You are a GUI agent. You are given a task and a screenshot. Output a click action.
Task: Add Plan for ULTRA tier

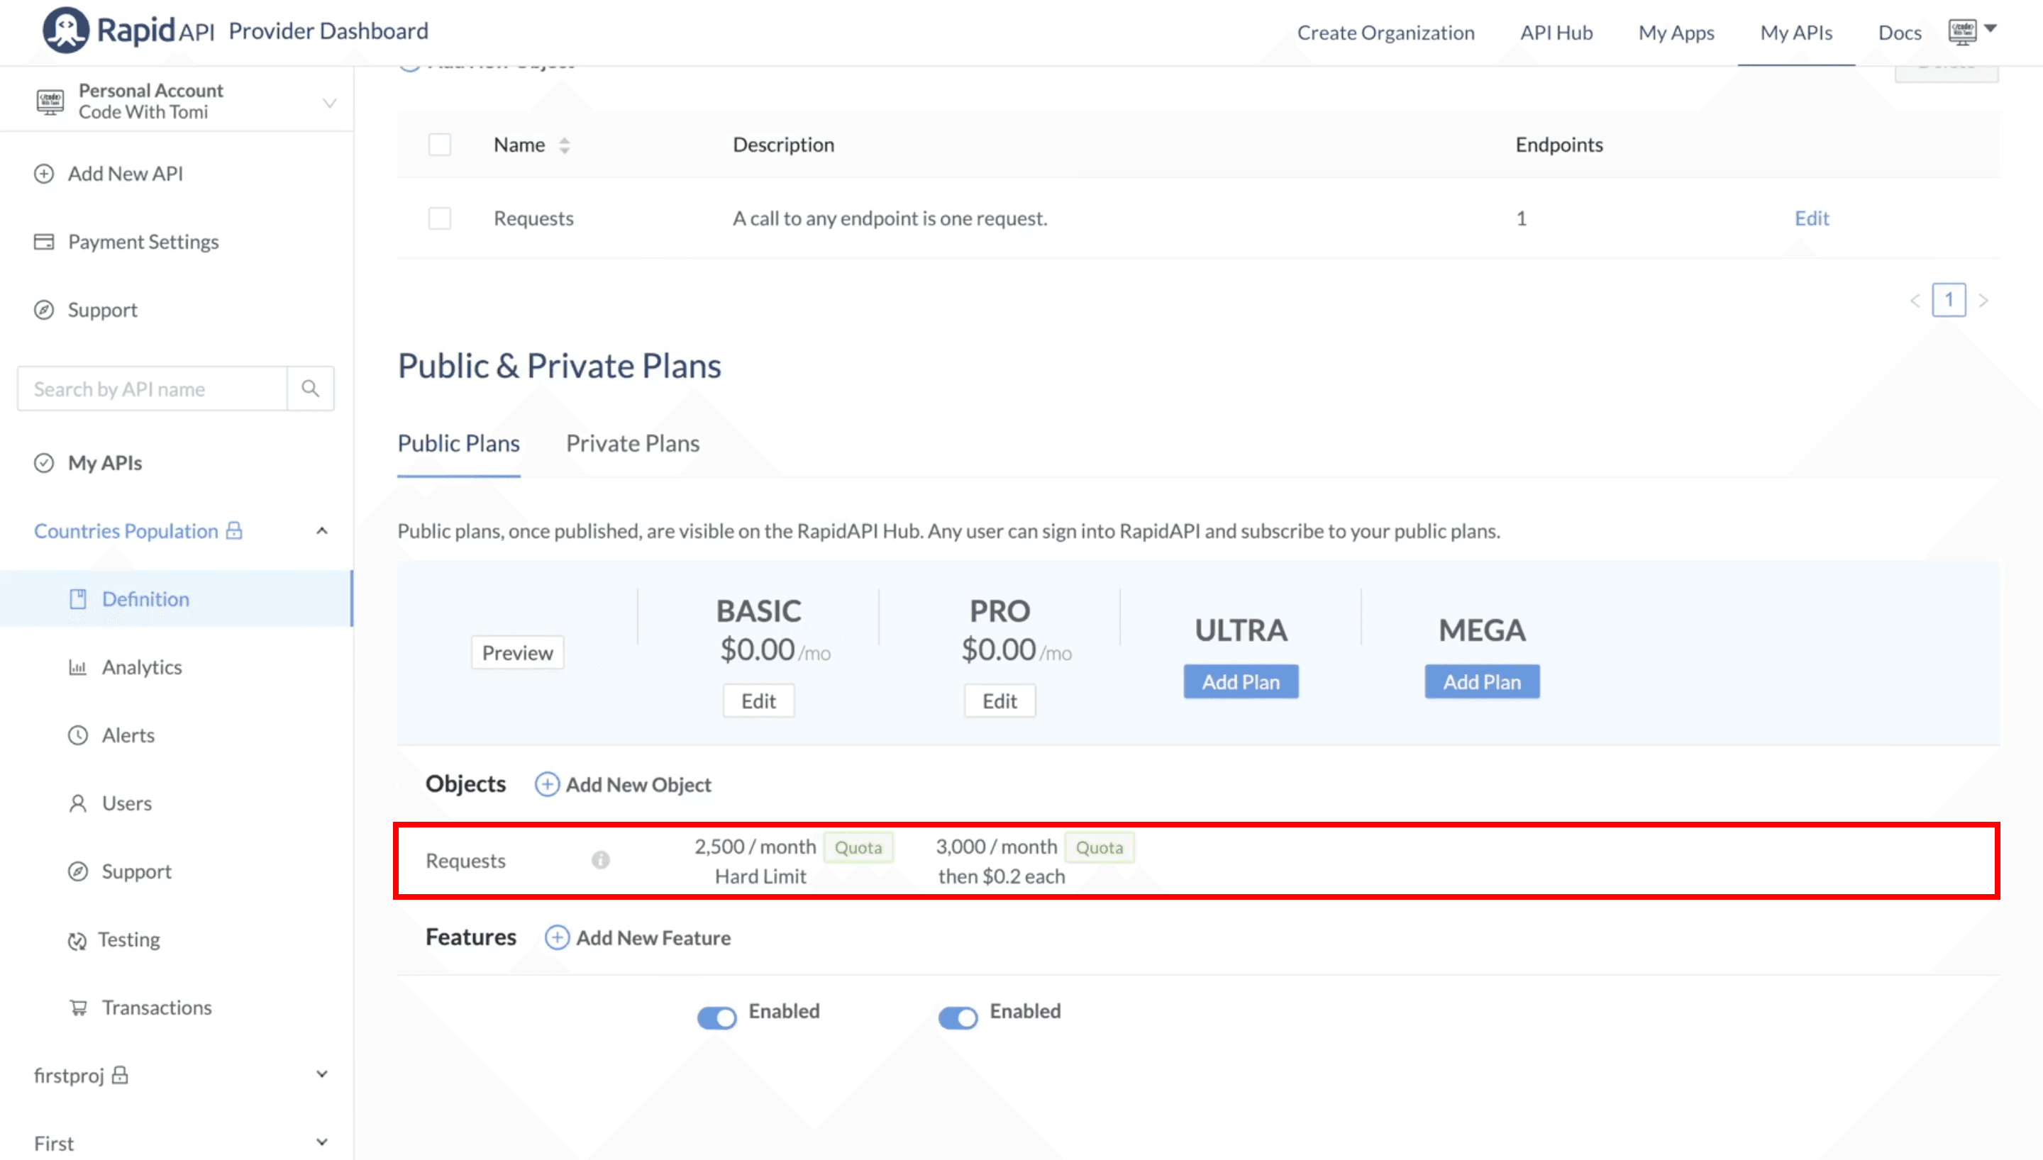tap(1241, 682)
